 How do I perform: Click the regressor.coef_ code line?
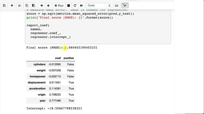pos(46,33)
